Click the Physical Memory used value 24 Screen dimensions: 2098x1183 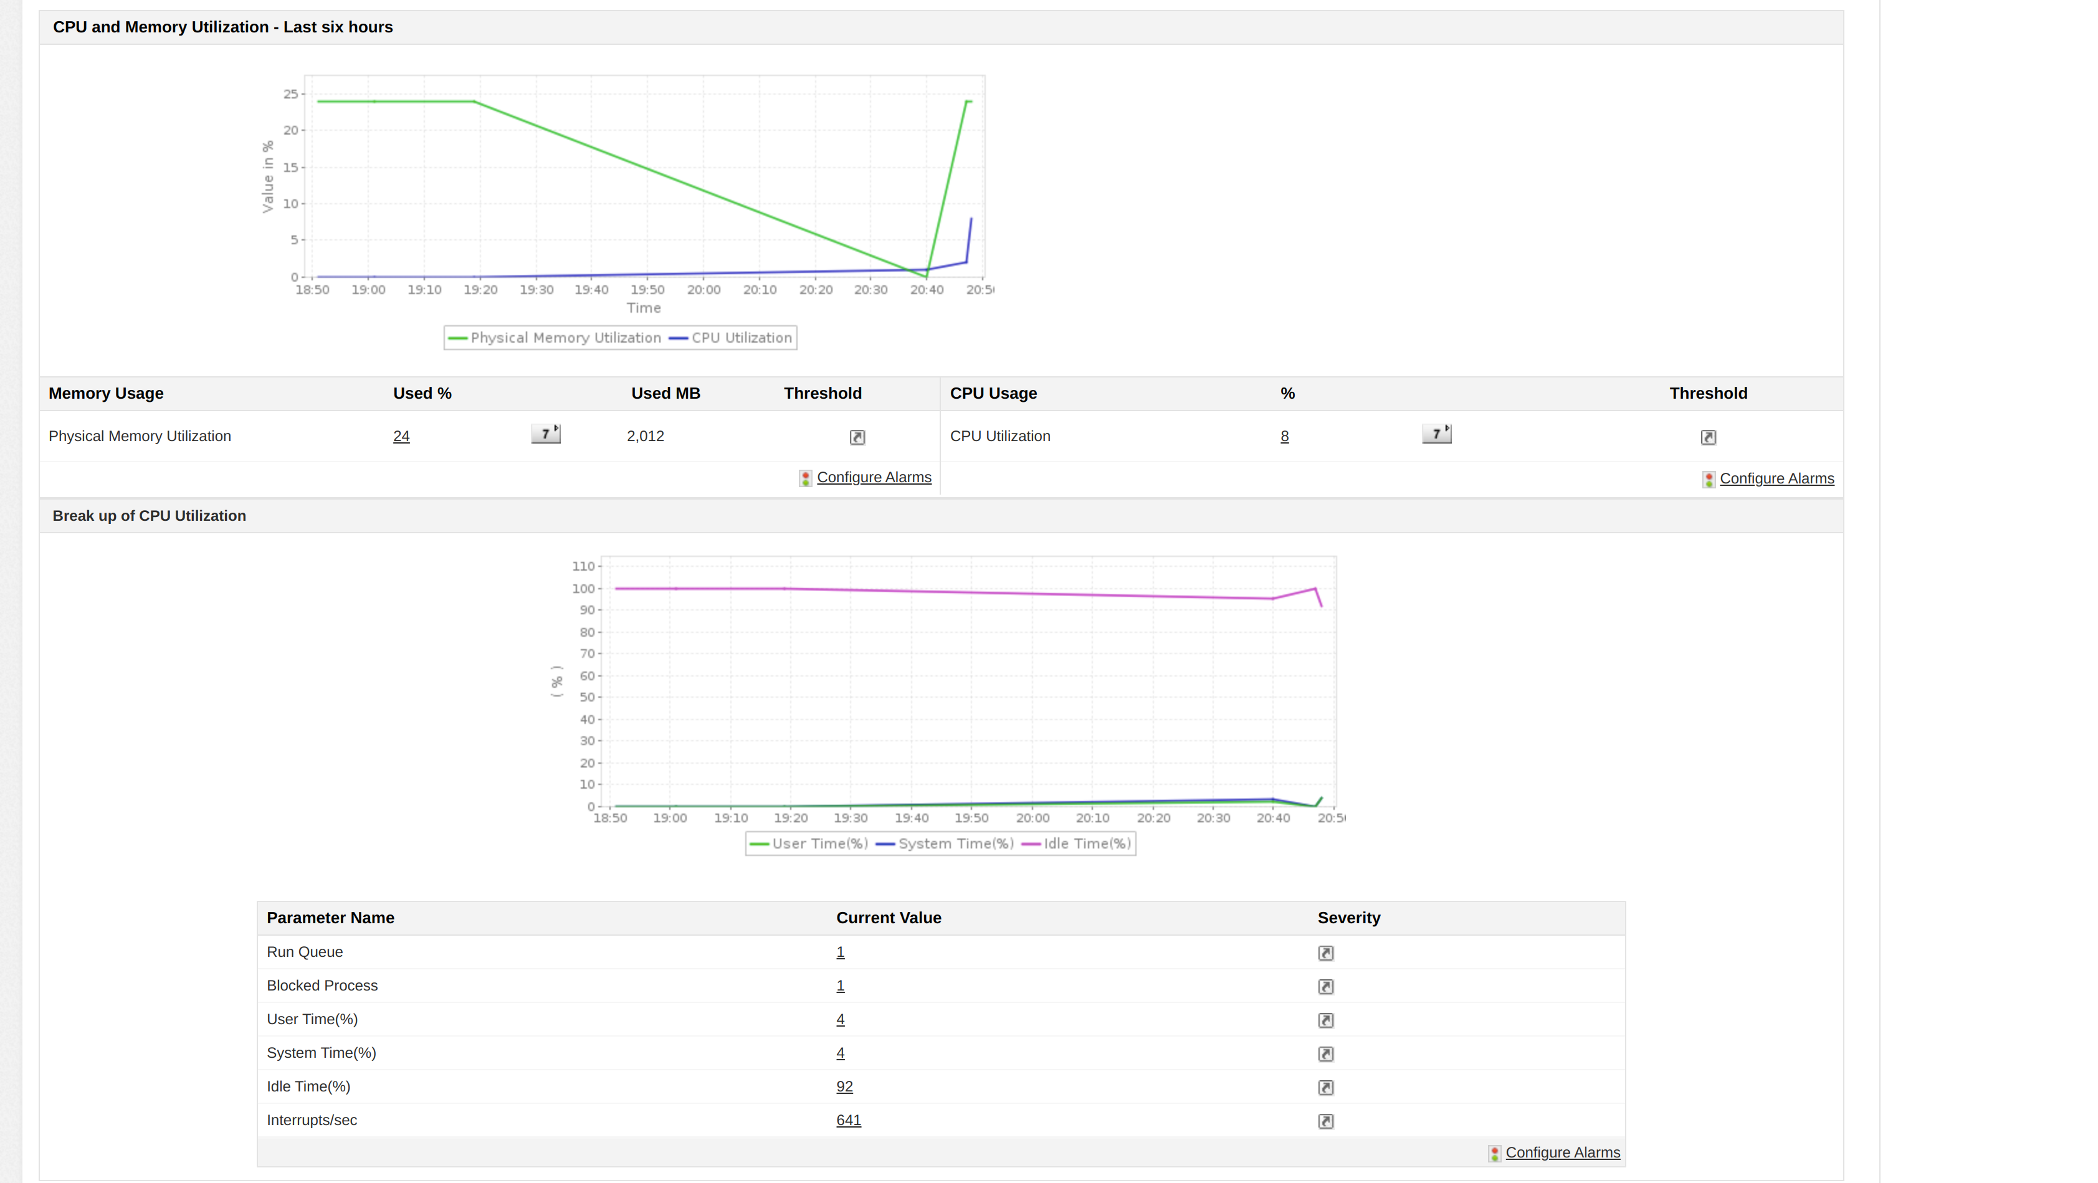pyautogui.click(x=401, y=437)
